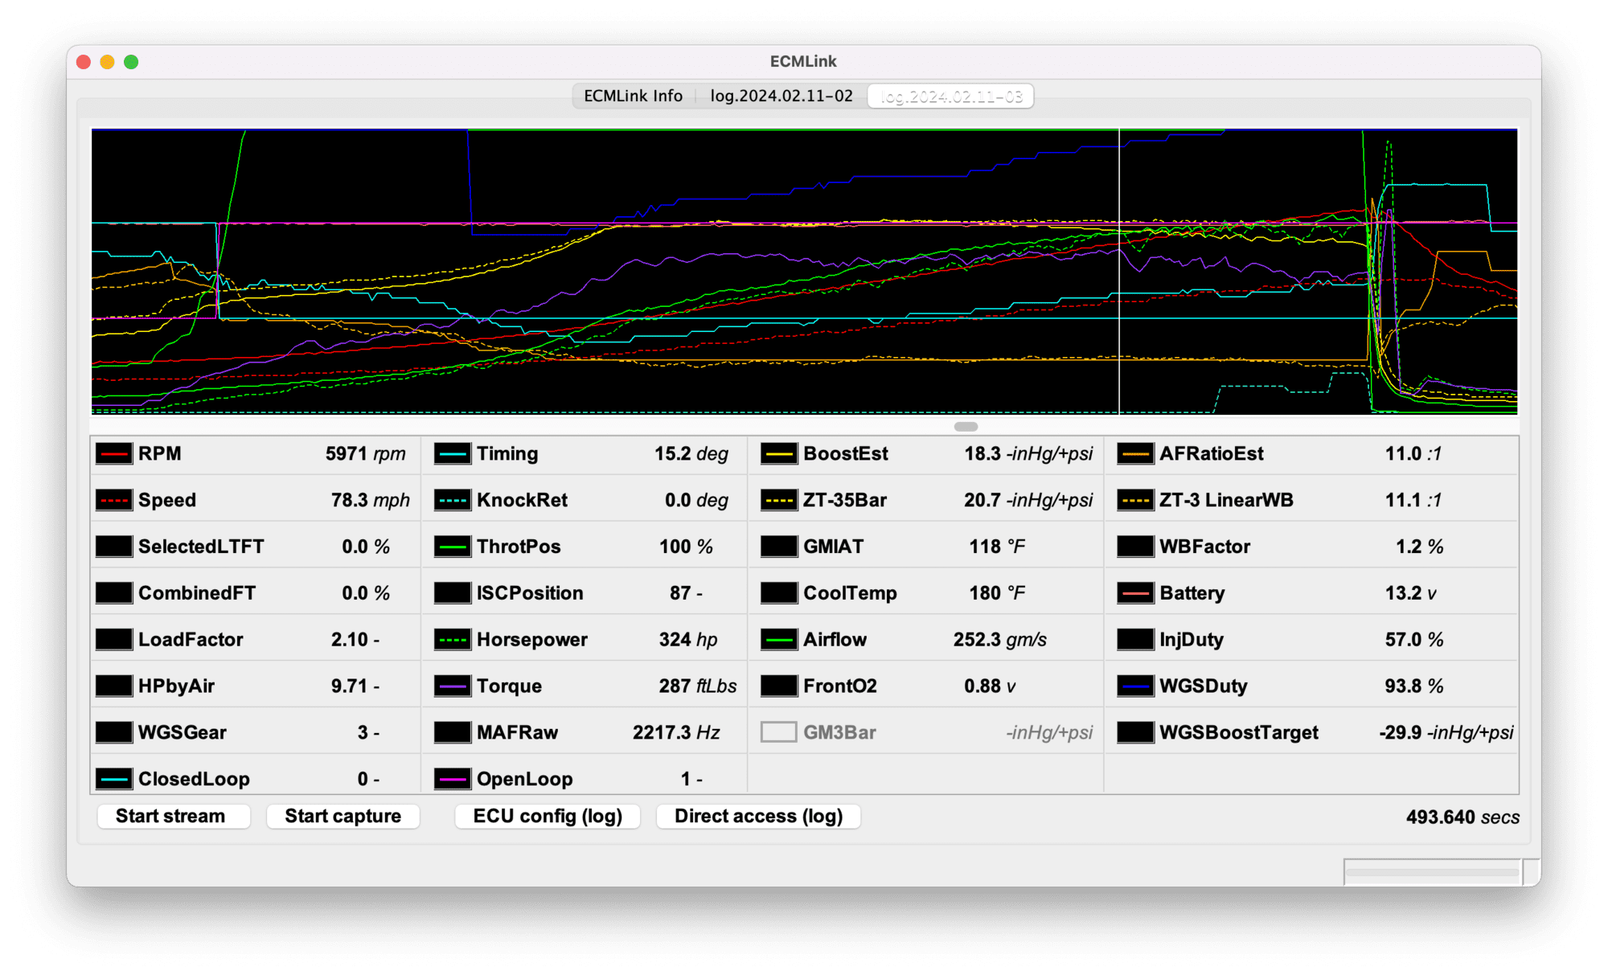Click the CoolTemp value 180 °F
Viewport: 1608px width, 975px height.
coord(997,593)
